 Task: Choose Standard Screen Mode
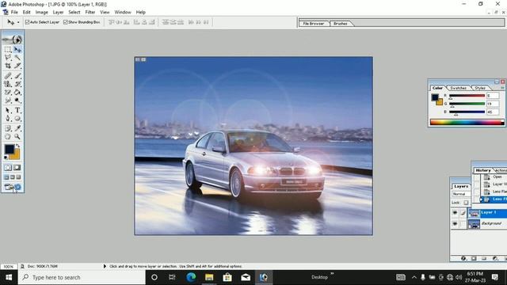6,177
